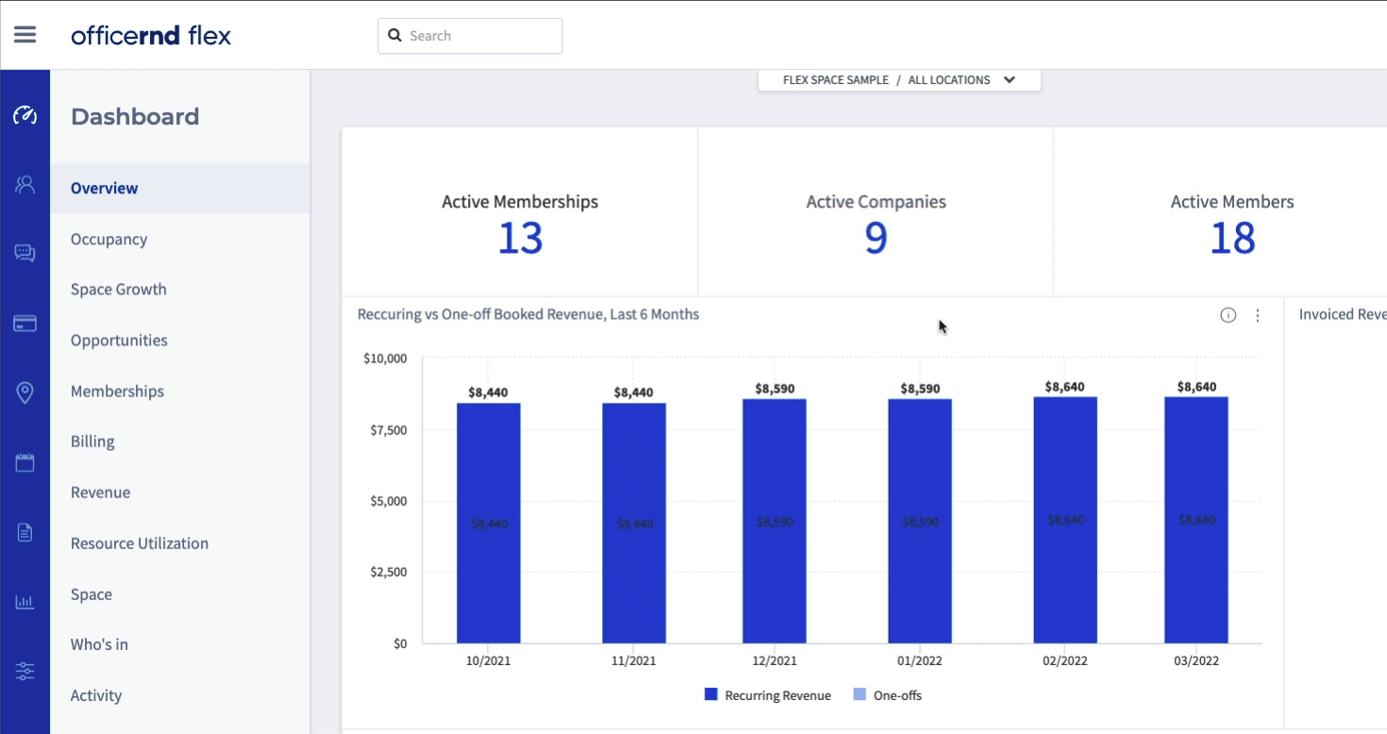The image size is (1387, 734).
Task: Toggle the Recurring Revenue legend series
Action: point(768,695)
